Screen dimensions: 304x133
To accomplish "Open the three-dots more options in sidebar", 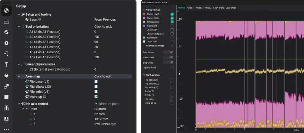I will click(6, 129).
